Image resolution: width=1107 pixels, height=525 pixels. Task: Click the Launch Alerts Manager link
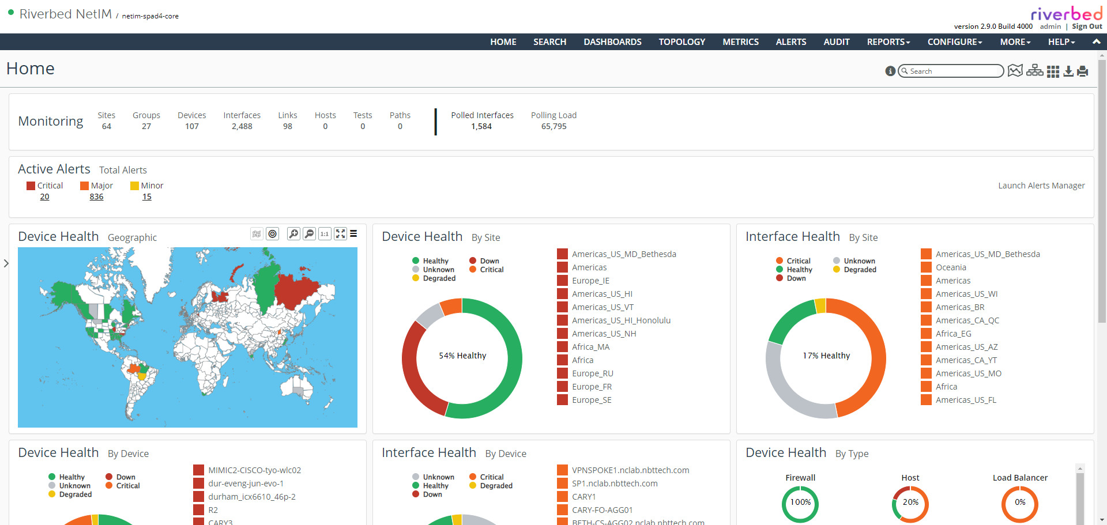[x=1041, y=186]
